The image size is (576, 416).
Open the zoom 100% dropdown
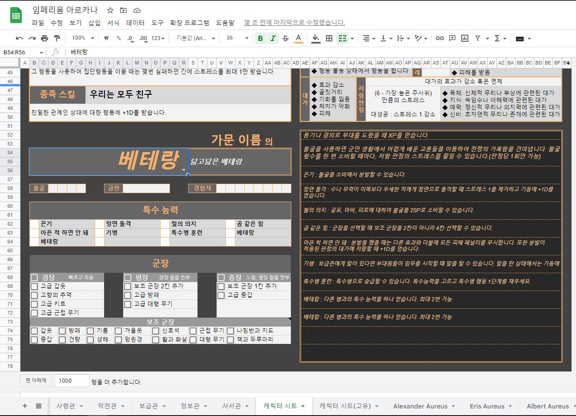tap(83, 38)
